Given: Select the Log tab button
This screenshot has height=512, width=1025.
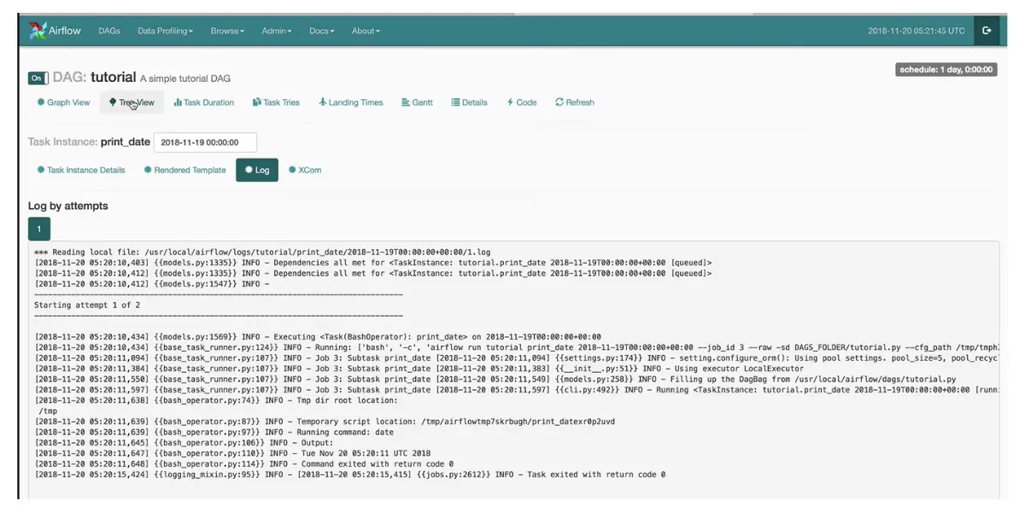Looking at the screenshot, I should pos(257,170).
